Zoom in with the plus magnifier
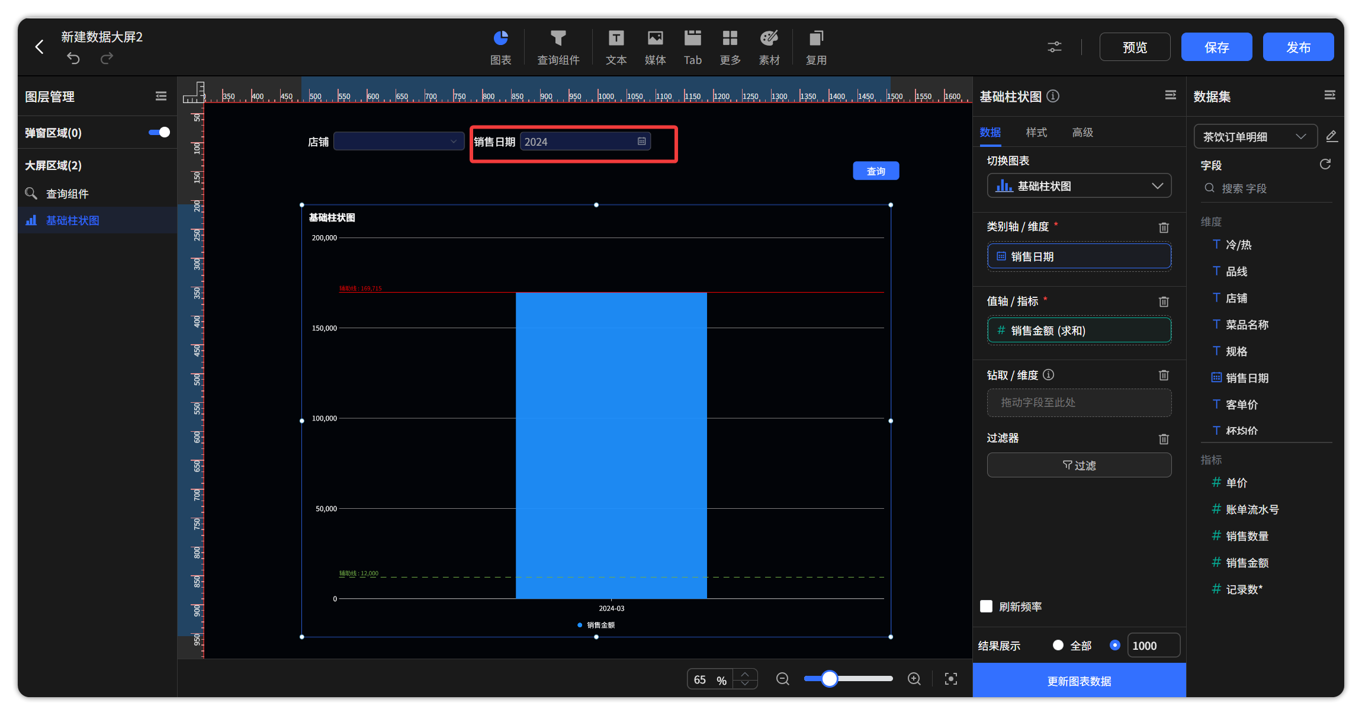 (x=914, y=679)
